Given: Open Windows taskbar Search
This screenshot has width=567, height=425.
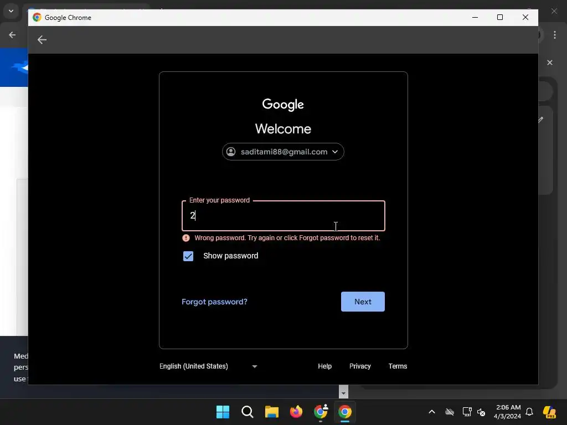Looking at the screenshot, I should (x=248, y=412).
